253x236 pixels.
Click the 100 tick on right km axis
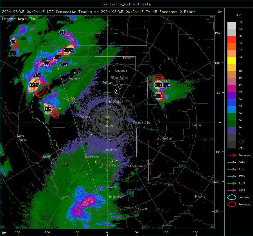pos(217,63)
